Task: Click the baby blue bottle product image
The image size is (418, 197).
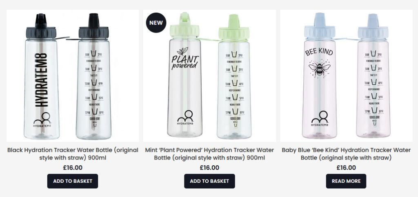Action: (x=346, y=76)
